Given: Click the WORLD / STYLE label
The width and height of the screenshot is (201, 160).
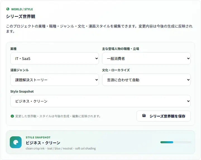Looking at the screenshot, I should pos(22,9).
